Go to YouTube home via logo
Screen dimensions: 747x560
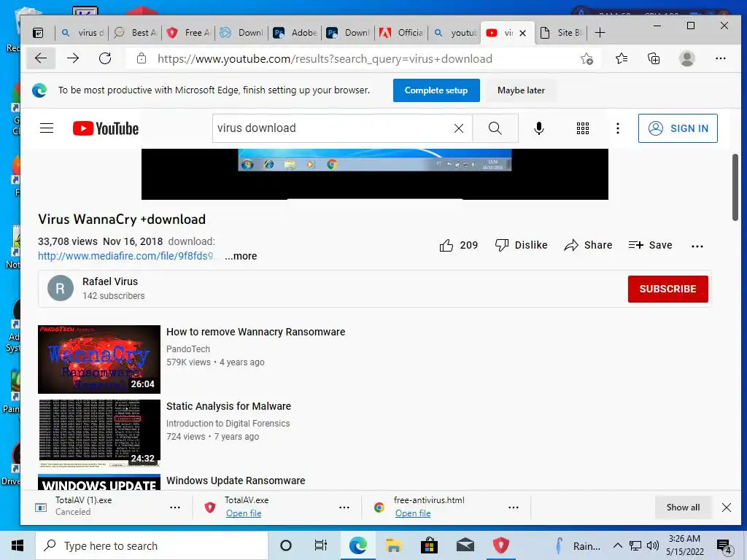[106, 128]
